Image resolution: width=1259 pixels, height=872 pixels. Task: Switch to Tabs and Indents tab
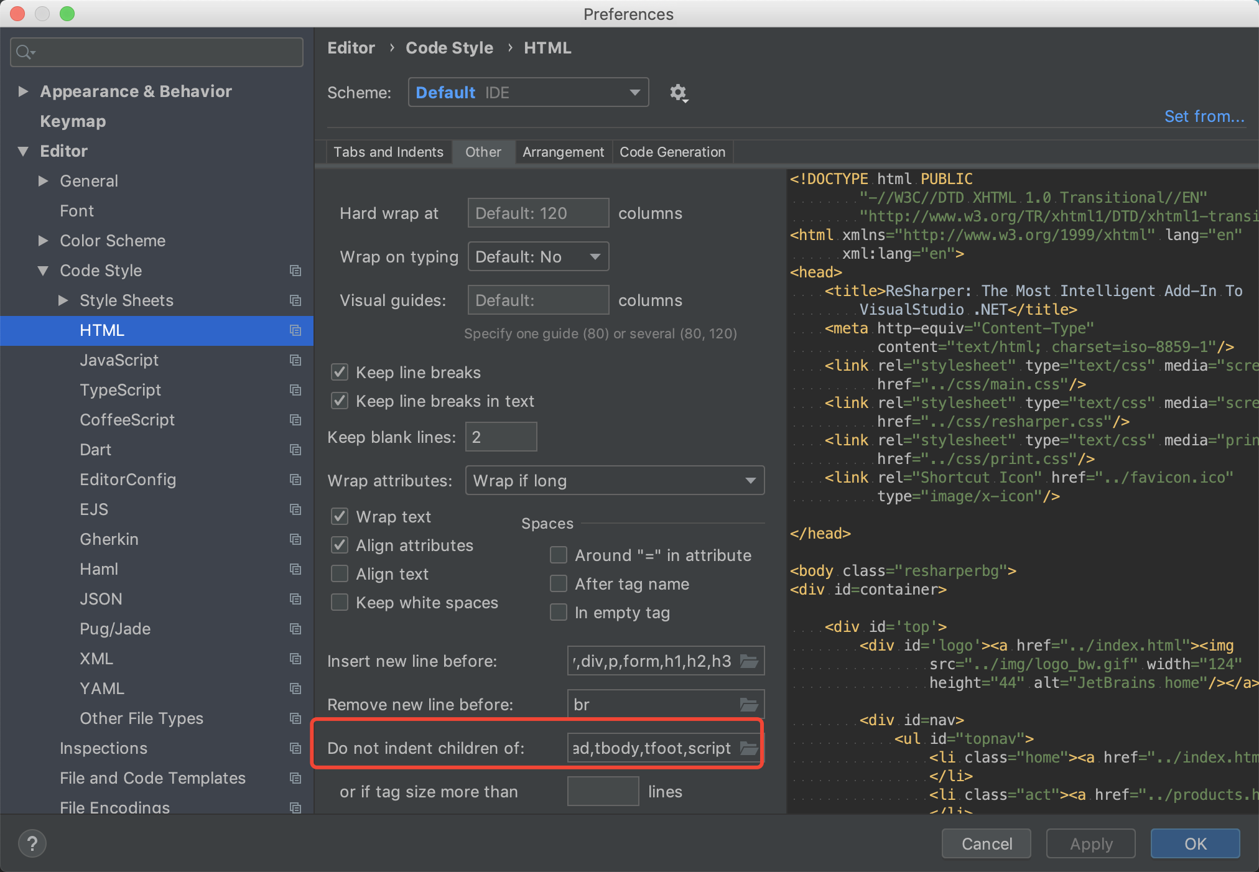388,152
